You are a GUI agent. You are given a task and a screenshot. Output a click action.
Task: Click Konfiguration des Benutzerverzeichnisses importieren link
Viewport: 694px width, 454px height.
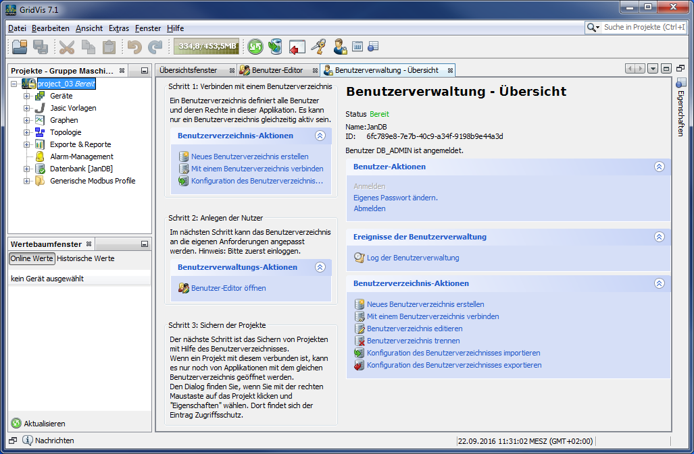tap(453, 353)
